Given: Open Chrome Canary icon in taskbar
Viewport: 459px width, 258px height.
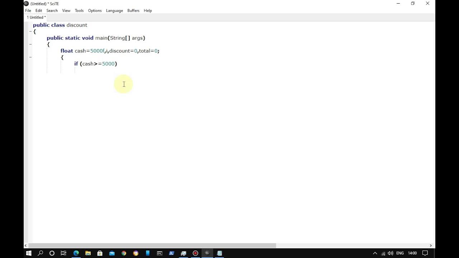Looking at the screenshot, I should pos(136,253).
